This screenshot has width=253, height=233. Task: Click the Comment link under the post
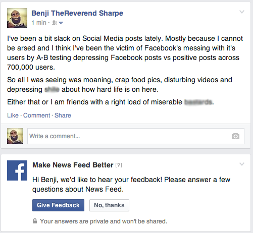[36, 115]
